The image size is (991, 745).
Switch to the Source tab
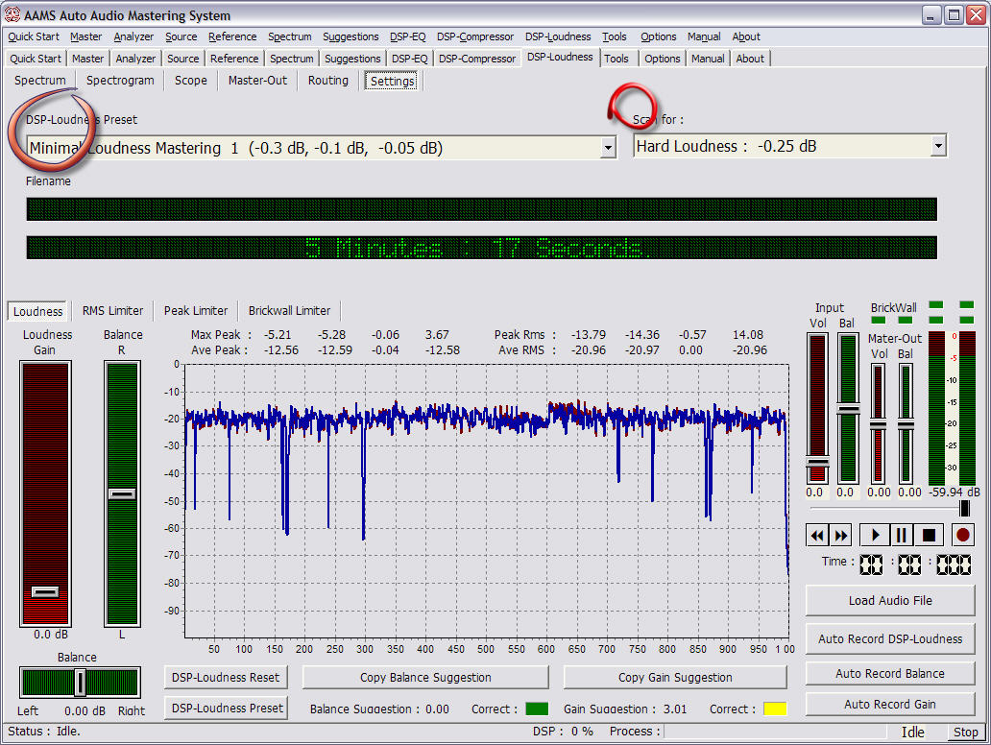pos(183,59)
